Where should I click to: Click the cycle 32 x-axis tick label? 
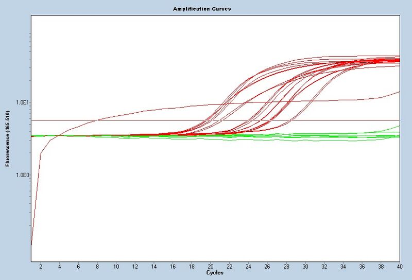tap(324, 267)
